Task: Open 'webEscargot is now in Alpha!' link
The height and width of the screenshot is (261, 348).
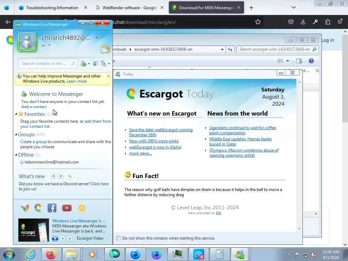Action: [x=155, y=147]
